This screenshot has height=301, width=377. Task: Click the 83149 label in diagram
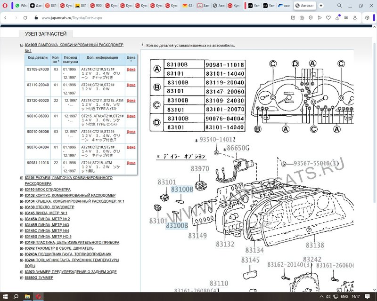pyautogui.click(x=197, y=236)
